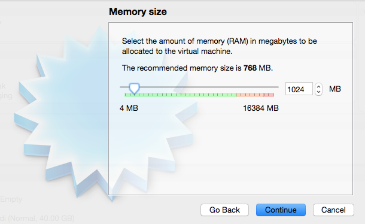
Task: Click the 16384 MB maximum label
Action: [261, 108]
